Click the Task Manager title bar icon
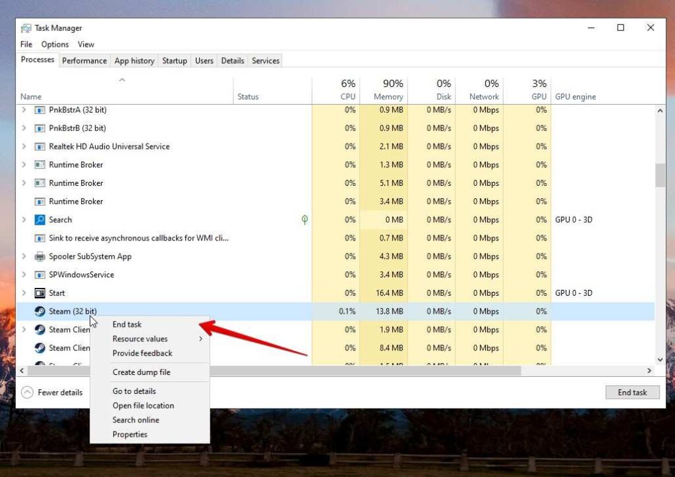675x477 pixels. point(26,28)
